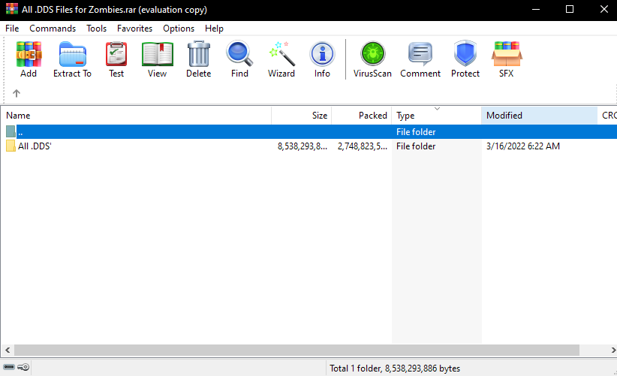617x376 pixels.
Task: Click the window resize grip corner
Action: pyautogui.click(x=613, y=371)
